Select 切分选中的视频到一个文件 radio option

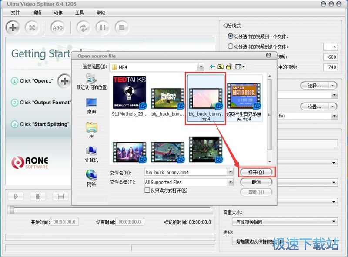click(231, 36)
